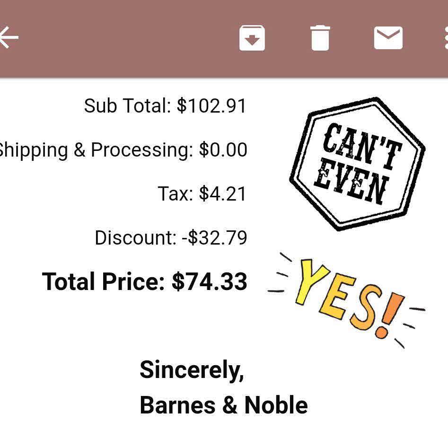Click the "Tax:" label

(175, 194)
